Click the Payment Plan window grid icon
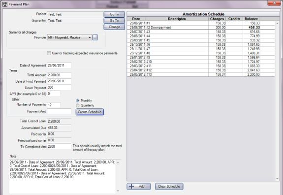This screenshot has height=195, width=283. pyautogui.click(x=5, y=4)
